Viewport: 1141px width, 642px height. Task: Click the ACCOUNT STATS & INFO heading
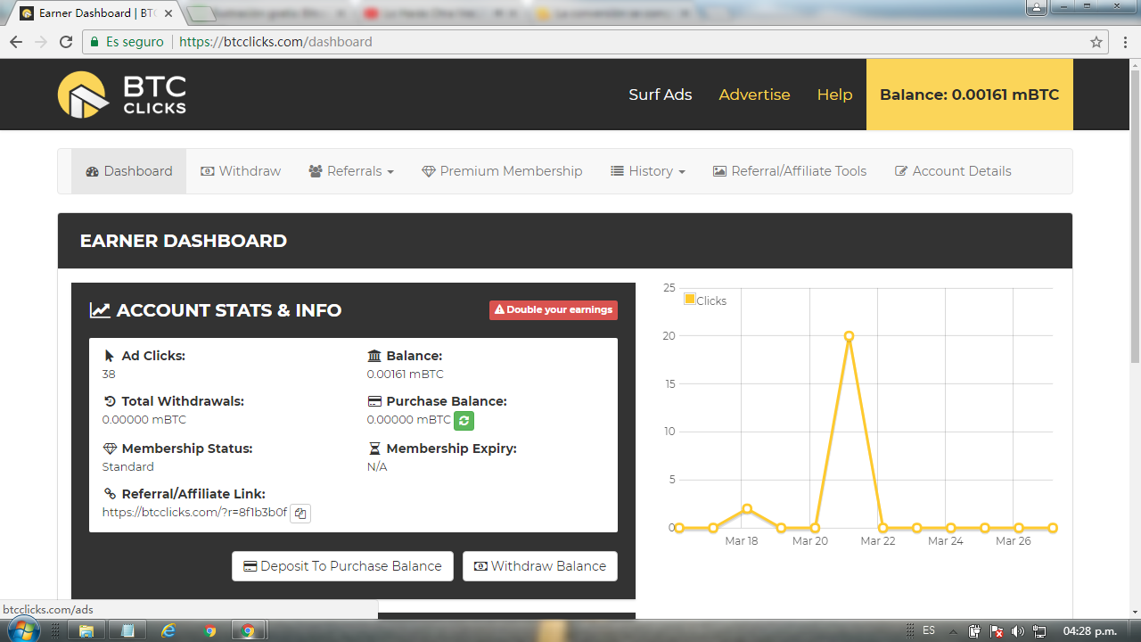click(x=229, y=310)
